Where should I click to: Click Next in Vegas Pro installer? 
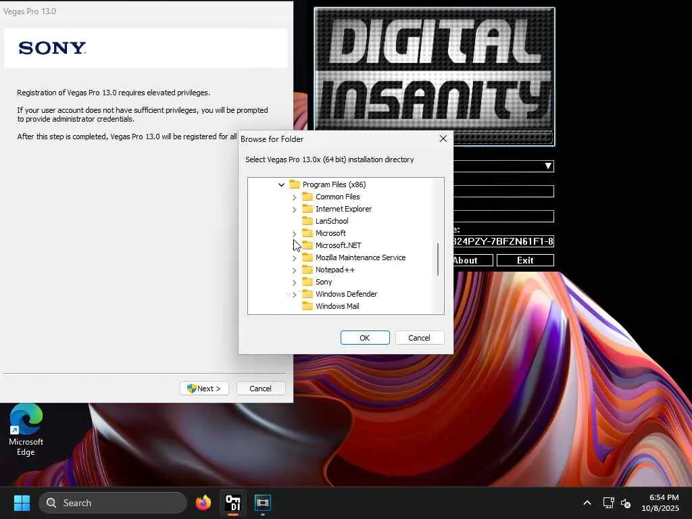pyautogui.click(x=204, y=389)
